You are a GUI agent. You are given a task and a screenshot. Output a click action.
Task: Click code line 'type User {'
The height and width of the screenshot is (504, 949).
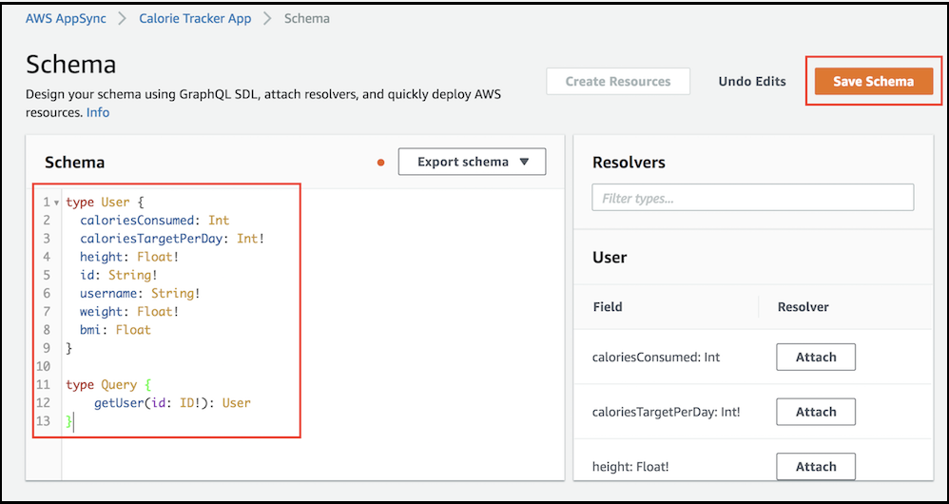point(106,203)
